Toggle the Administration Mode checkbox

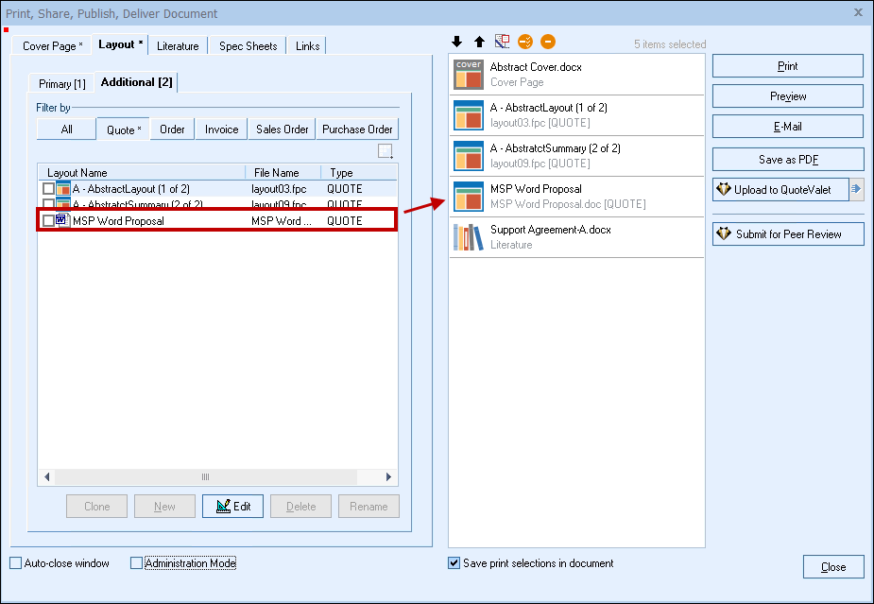click(136, 563)
